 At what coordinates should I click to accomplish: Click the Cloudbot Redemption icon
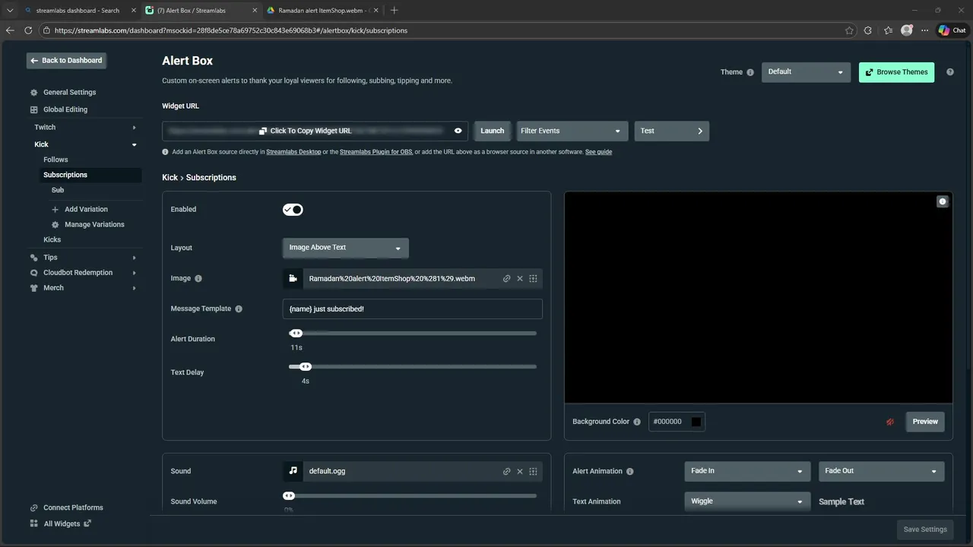pos(34,273)
